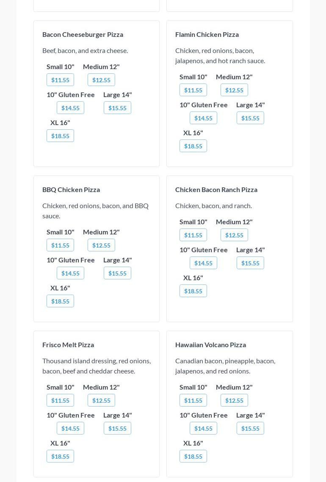Choose Gluten Free $14.55 Chicken Bacon Ranch Pizza
This screenshot has height=482, width=326.
click(203, 263)
